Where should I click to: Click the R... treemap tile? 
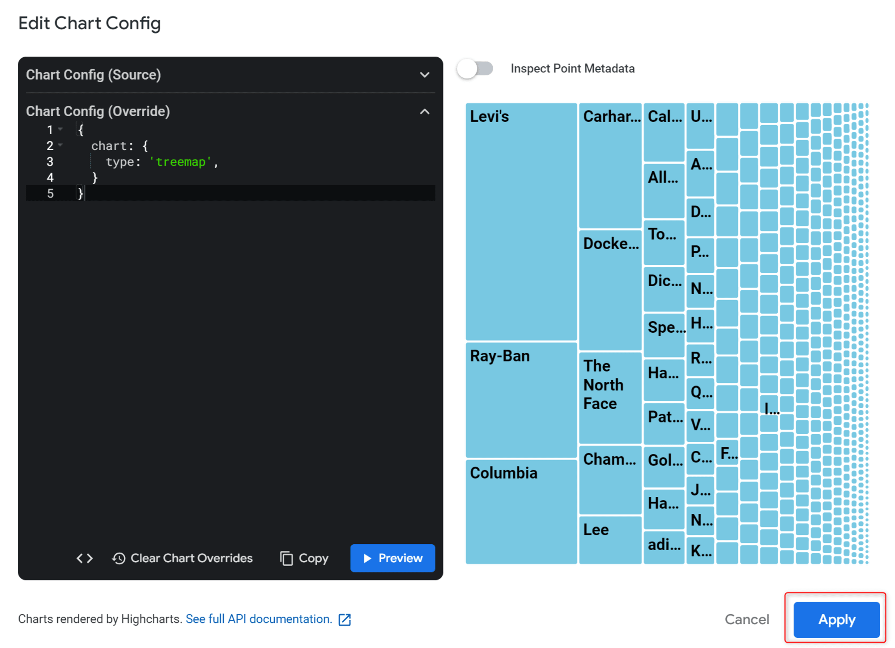point(700,360)
